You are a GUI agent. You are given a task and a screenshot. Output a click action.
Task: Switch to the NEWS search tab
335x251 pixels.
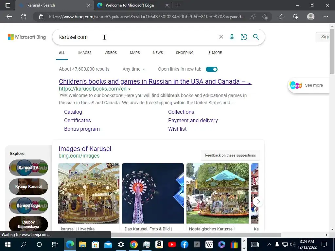[158, 53]
